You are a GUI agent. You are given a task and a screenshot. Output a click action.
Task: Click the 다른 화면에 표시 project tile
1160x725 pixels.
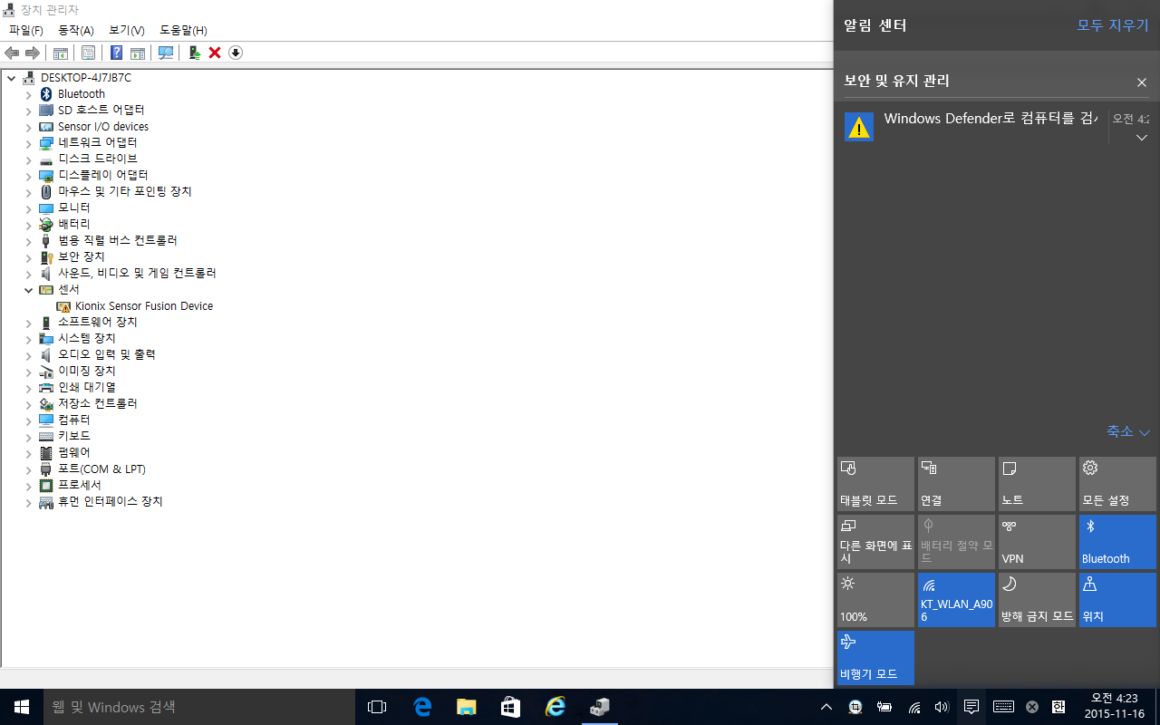point(875,542)
